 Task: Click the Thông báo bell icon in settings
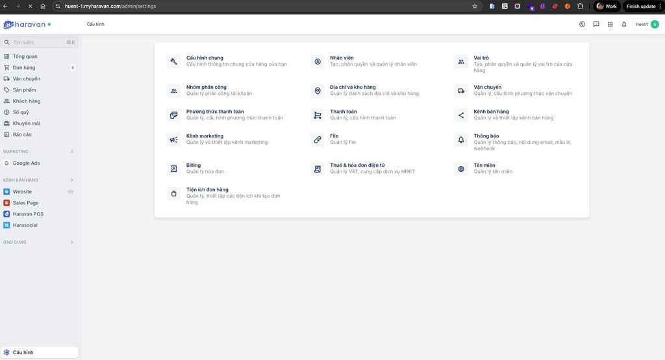461,139
